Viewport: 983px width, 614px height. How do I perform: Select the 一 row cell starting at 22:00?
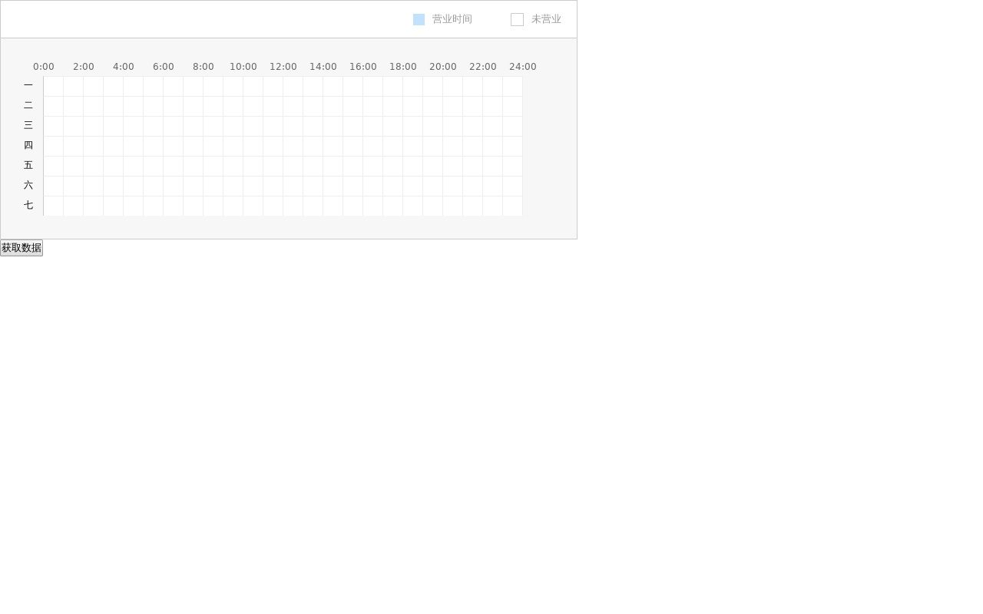pyautogui.click(x=493, y=87)
